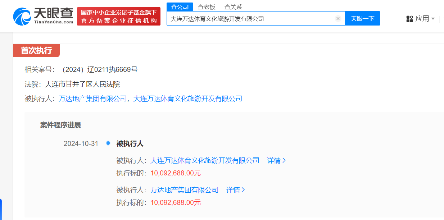Screen dimensions: 444x220
Task: Open 万达地产集团有限公司 link in 被执行人 header row
Action: [x=93, y=98]
